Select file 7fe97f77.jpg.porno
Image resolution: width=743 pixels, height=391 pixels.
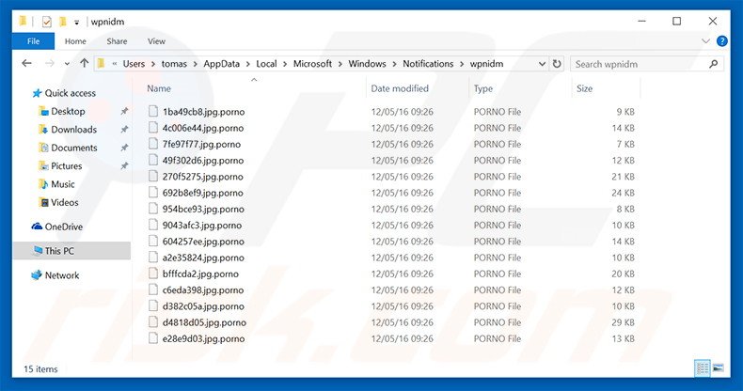tap(201, 144)
